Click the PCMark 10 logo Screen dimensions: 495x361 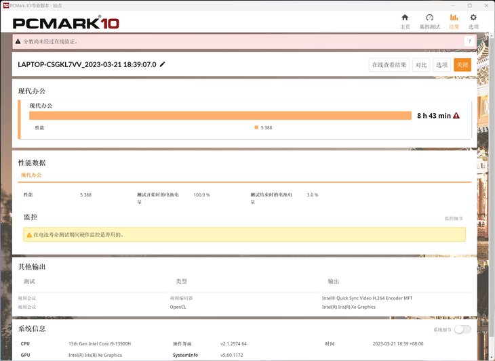pos(66,24)
